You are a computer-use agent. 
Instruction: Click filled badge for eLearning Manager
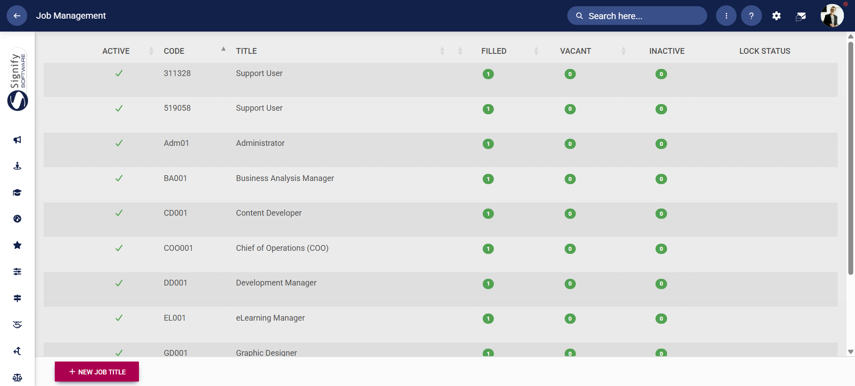[488, 319]
